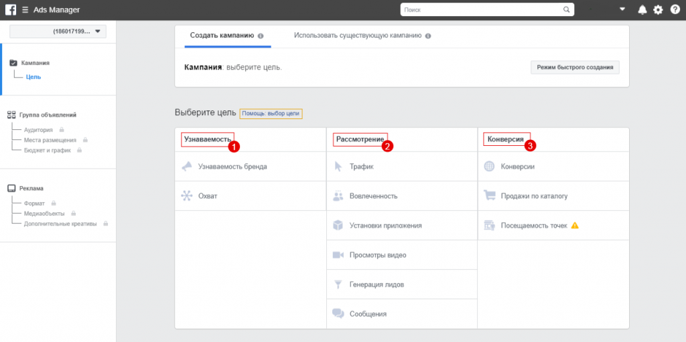Open the settings gear icon
Image resolution: width=686 pixels, height=342 pixels.
click(658, 9)
